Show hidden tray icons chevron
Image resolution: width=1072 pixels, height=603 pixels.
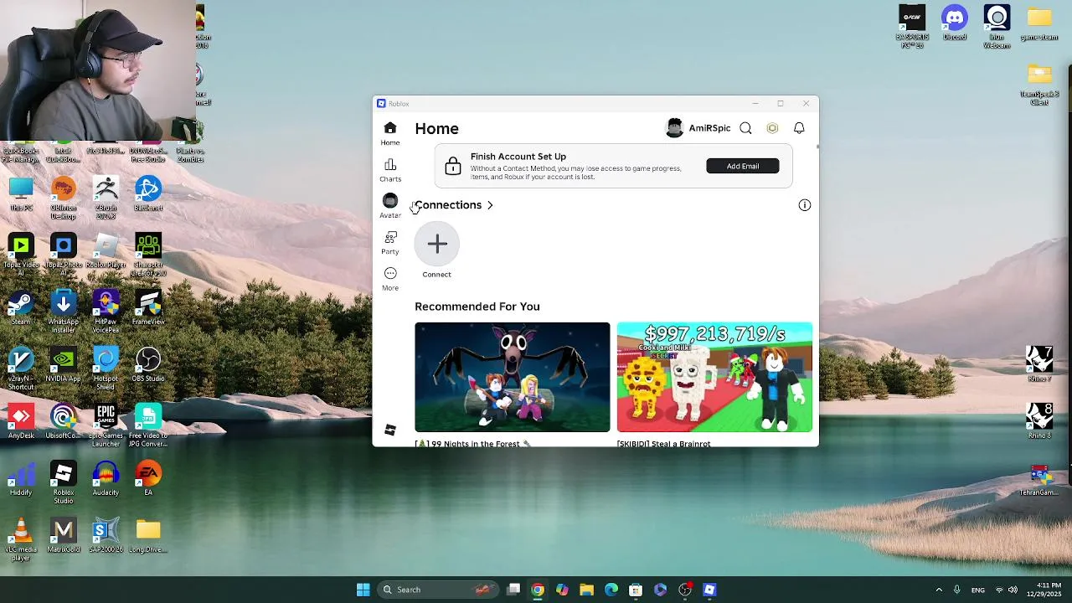tap(939, 590)
